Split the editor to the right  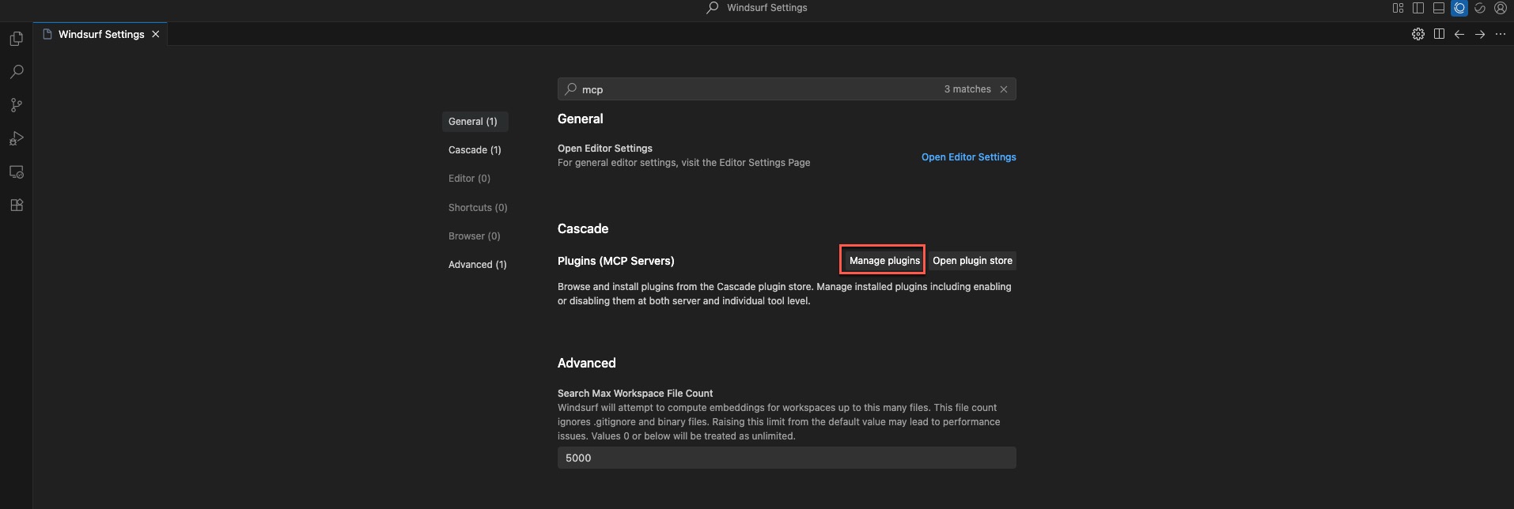(1439, 34)
